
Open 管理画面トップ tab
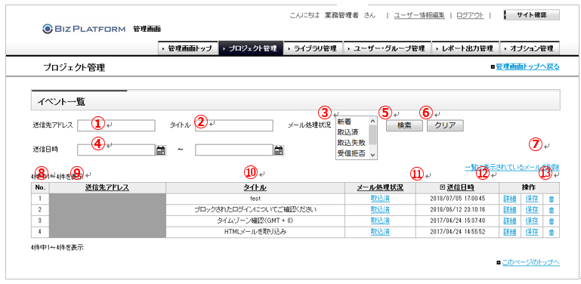click(188, 48)
